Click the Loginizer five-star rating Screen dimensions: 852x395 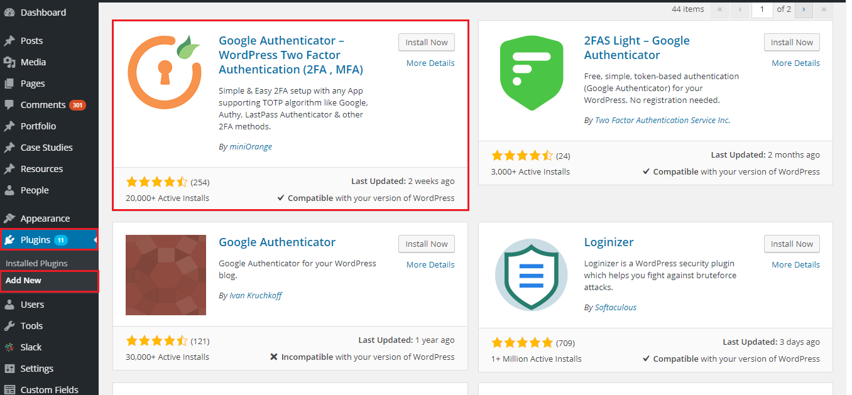522,343
